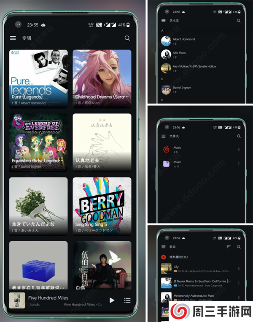The width and height of the screenshot is (253, 322).
Task: Tap the search icon on the Artists (艺术家) screen
Action: pyautogui.click(x=239, y=21)
